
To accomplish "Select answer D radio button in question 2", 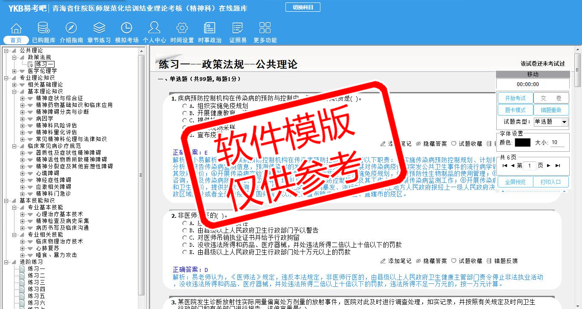I will 184,245.
